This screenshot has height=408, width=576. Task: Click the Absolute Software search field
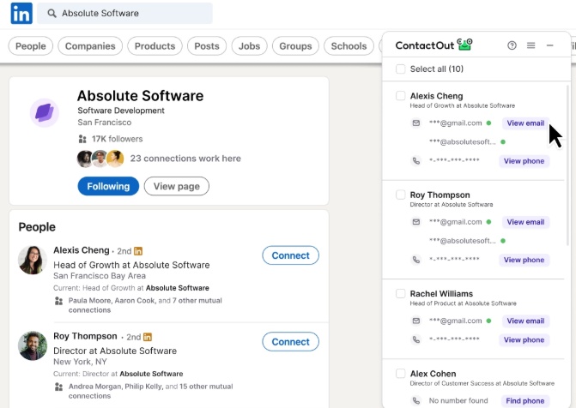coord(124,13)
